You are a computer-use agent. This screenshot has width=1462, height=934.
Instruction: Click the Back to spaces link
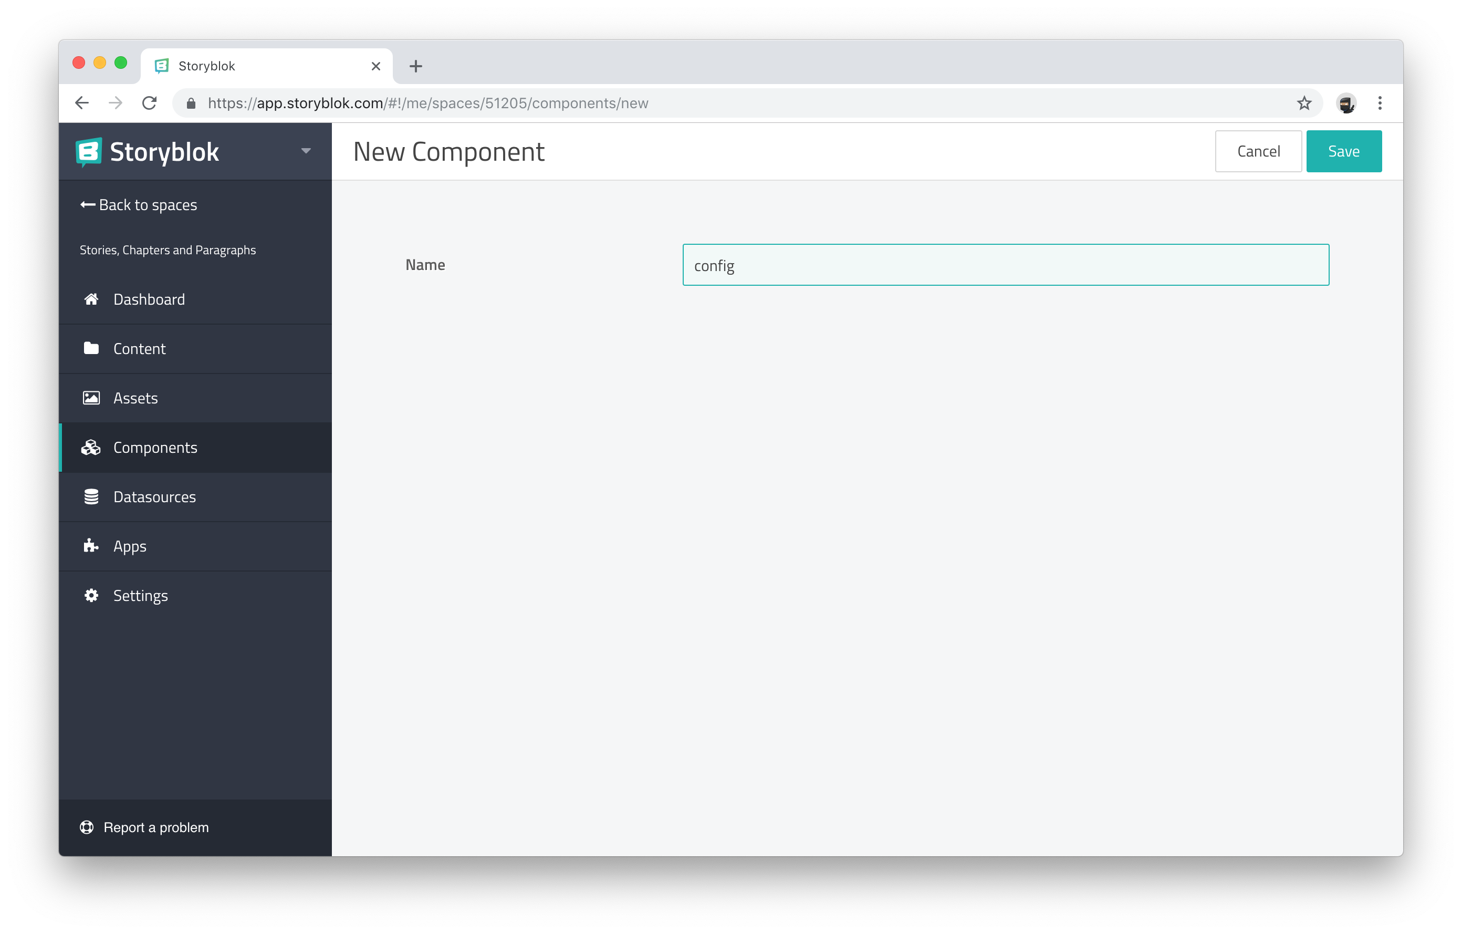[x=139, y=204]
